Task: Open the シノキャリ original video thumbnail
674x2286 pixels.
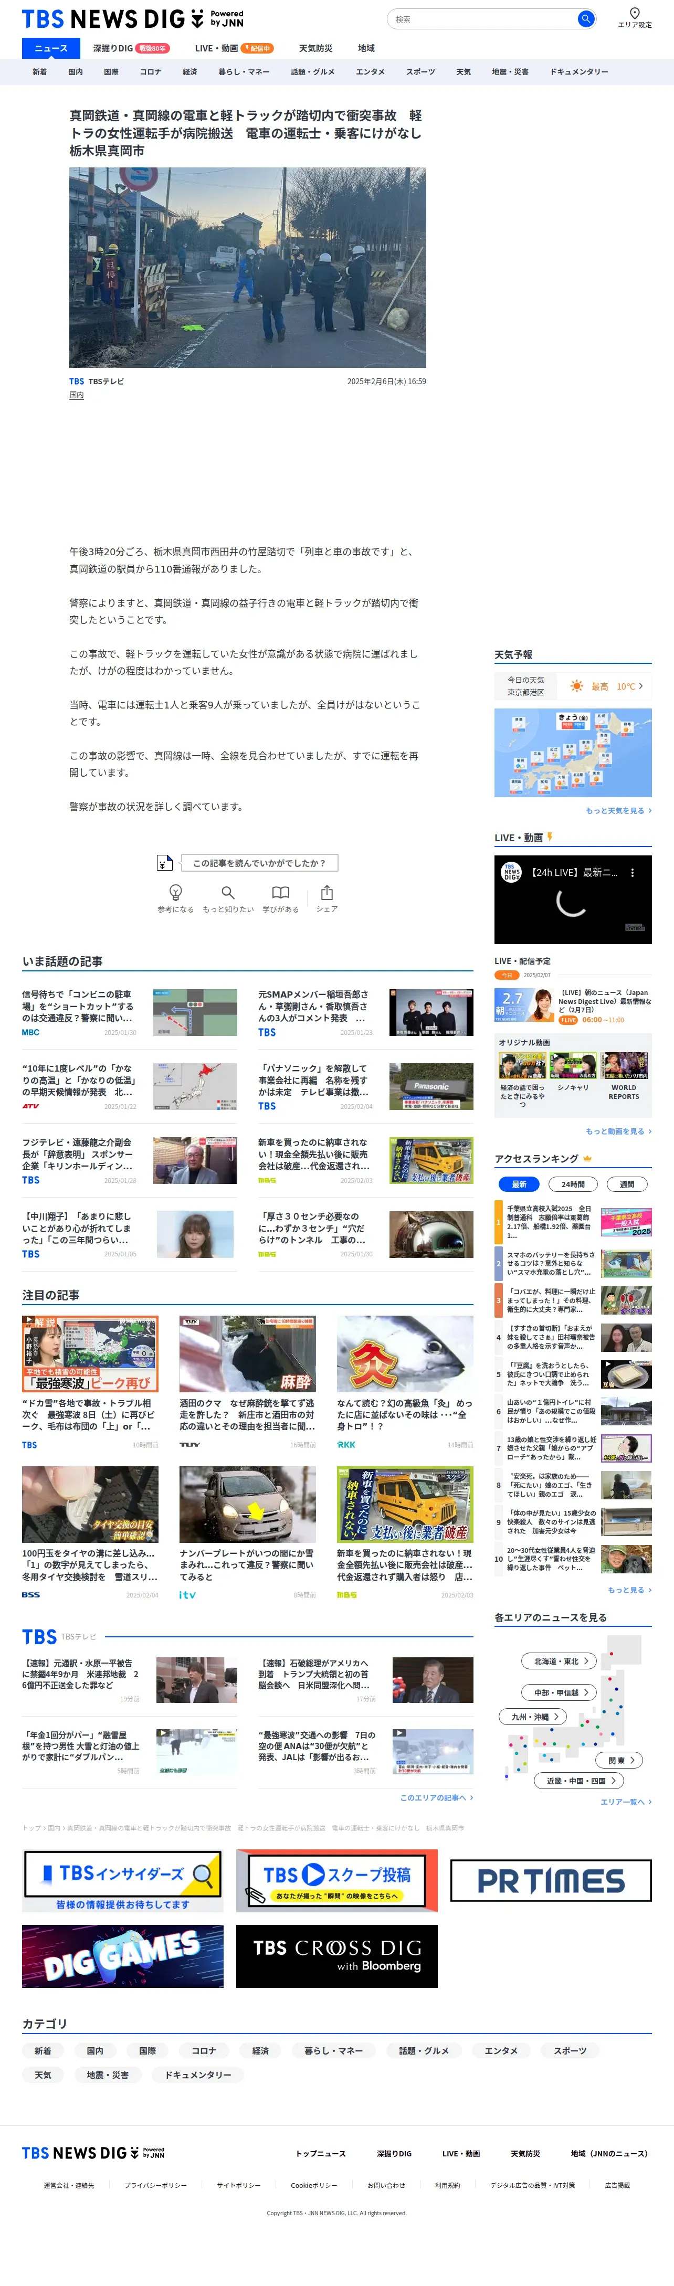Action: pos(573,1065)
